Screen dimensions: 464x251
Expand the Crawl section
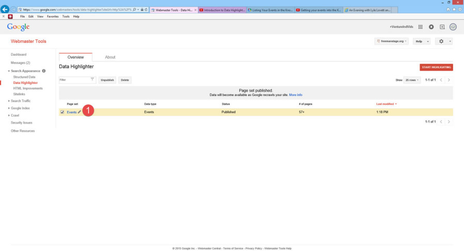point(9,115)
